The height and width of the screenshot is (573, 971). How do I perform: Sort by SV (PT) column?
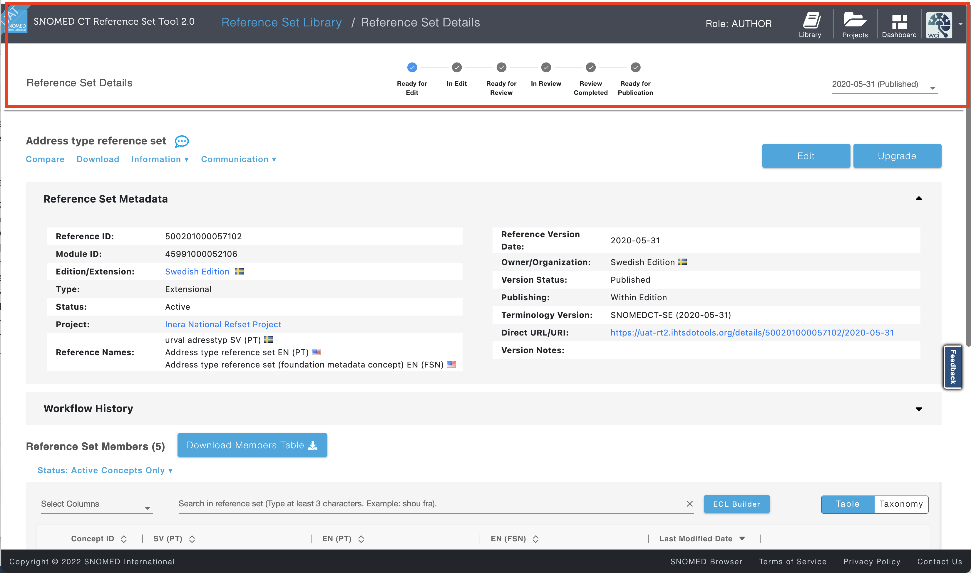pyautogui.click(x=192, y=539)
